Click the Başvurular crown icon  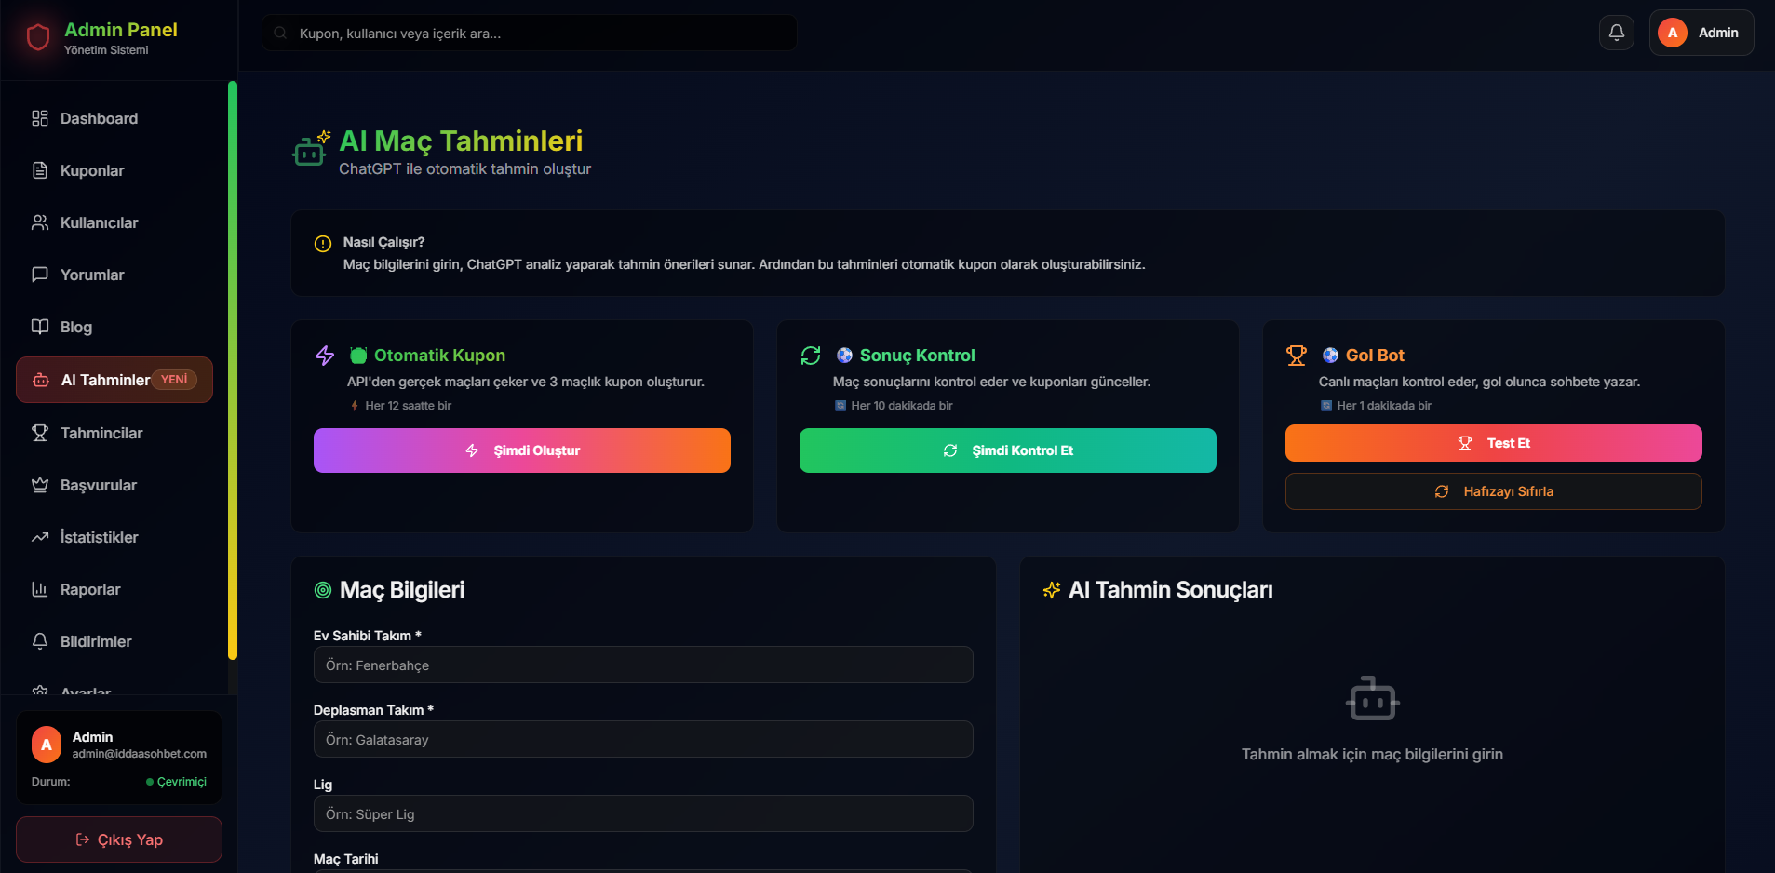40,485
